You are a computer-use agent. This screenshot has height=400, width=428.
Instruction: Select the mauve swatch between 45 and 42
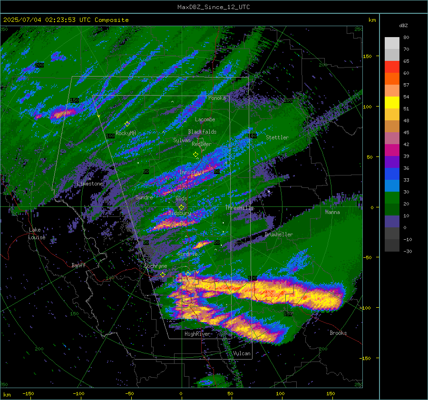point(392,138)
